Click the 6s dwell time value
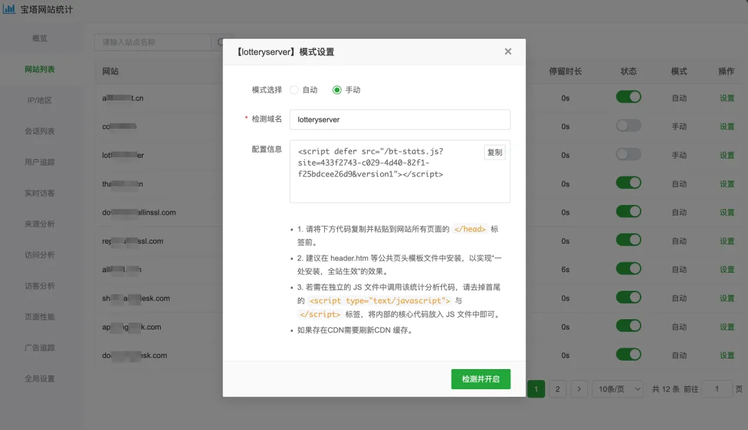This screenshot has width=748, height=430. (x=565, y=270)
